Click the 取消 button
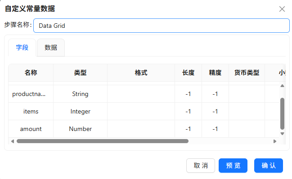Screen dimensions: 292x179 click(x=201, y=166)
